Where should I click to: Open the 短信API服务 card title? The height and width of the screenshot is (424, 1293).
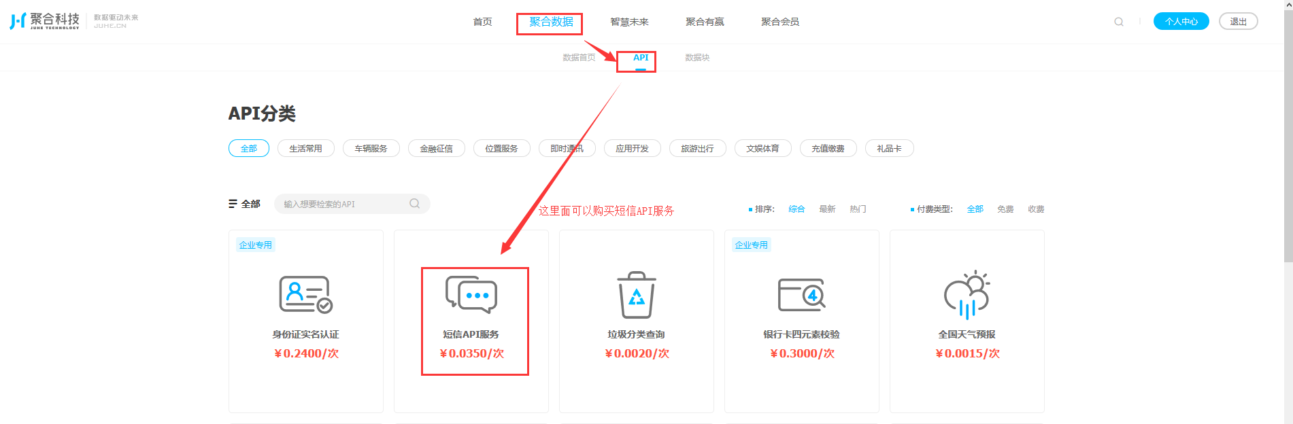point(471,334)
